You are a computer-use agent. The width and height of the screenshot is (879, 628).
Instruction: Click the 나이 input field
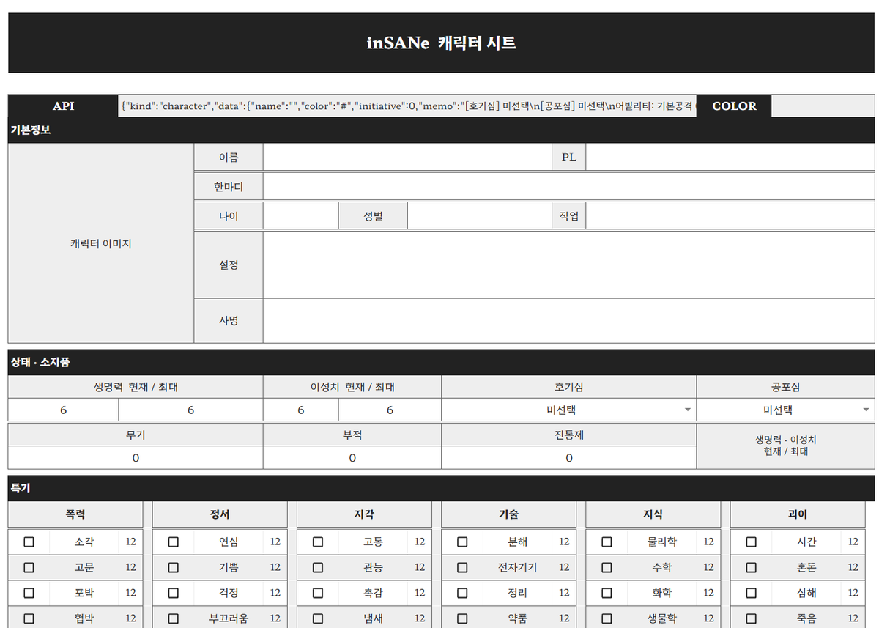(x=300, y=216)
